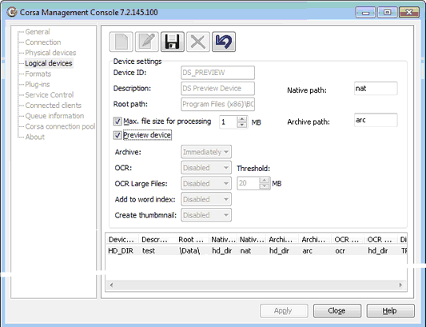
Task: Click the Description input field
Action: (x=218, y=89)
